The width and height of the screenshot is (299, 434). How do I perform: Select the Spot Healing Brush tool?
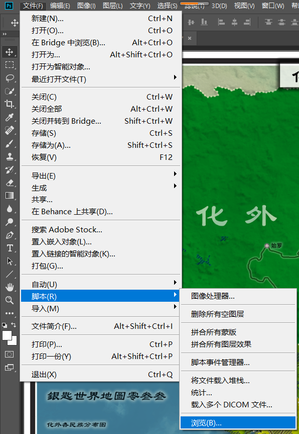point(10,130)
